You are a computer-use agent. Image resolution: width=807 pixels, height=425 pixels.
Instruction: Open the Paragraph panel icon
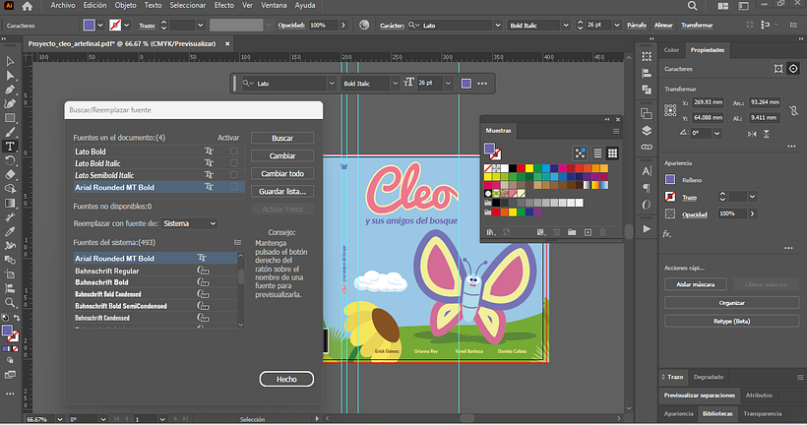pos(647,188)
